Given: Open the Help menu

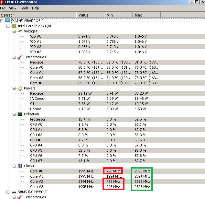Looking at the screenshot, I should tap(36, 8).
